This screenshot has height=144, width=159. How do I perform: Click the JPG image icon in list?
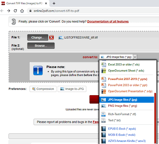[x=104, y=100]
